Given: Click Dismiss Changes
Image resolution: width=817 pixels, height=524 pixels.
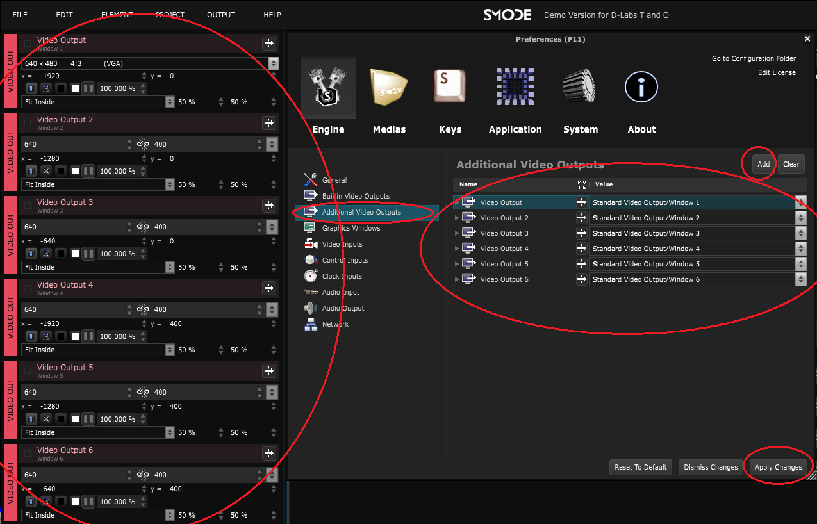Looking at the screenshot, I should [x=711, y=467].
